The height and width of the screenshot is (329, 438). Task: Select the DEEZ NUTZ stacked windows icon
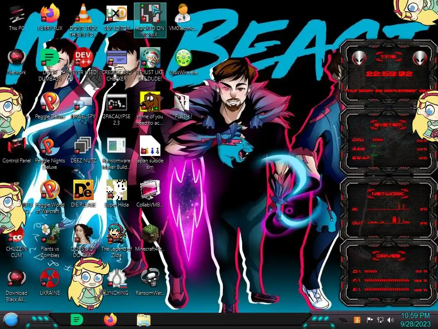point(83,150)
